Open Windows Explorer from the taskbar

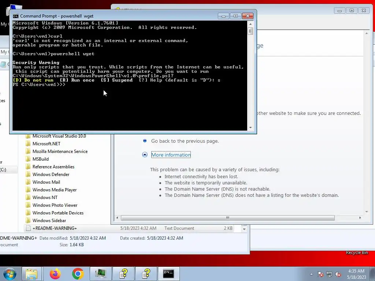pyautogui.click(x=31, y=274)
